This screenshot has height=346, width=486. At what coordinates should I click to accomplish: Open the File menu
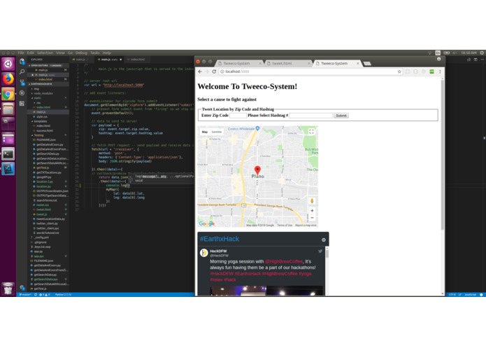coord(21,53)
